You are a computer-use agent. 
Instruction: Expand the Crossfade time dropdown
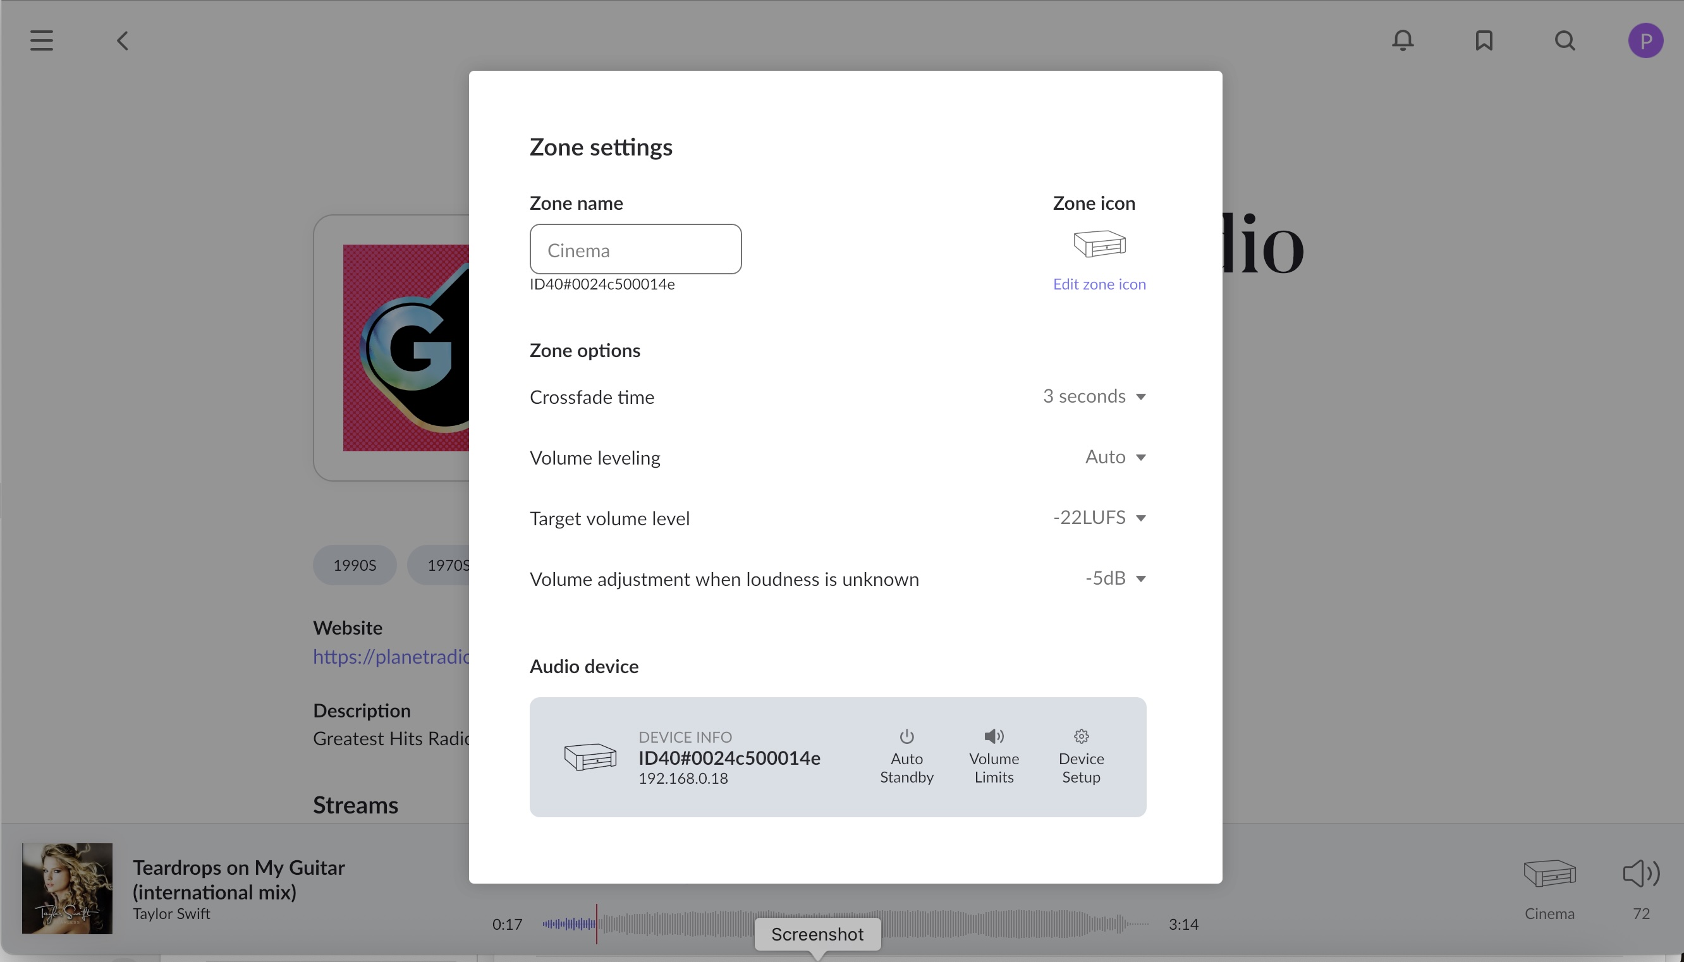click(1094, 396)
